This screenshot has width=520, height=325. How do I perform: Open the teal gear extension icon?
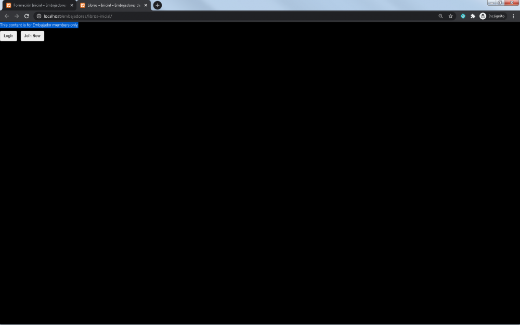coord(463,16)
